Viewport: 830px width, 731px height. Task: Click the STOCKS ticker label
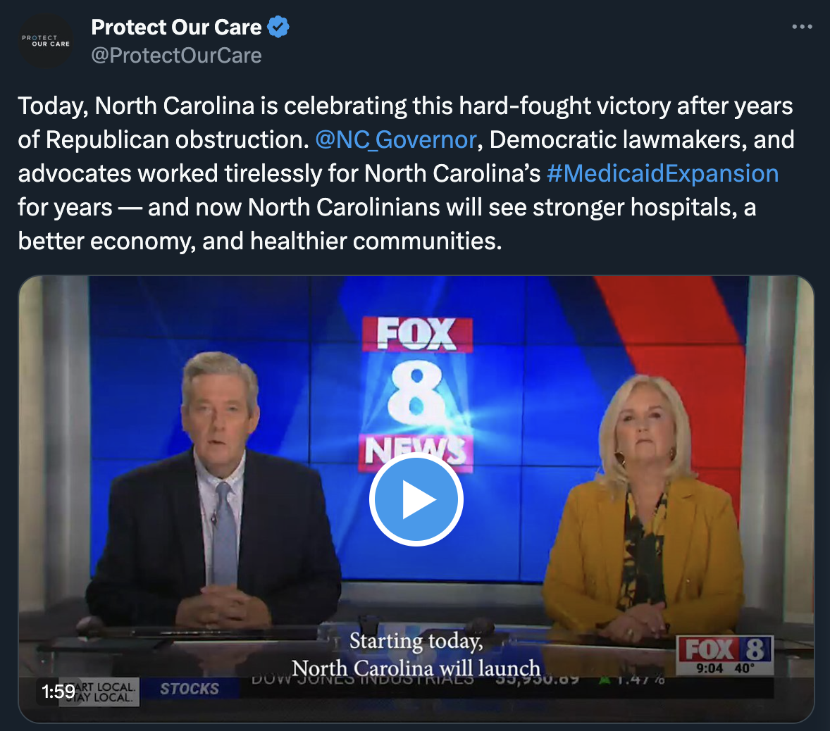click(x=190, y=689)
